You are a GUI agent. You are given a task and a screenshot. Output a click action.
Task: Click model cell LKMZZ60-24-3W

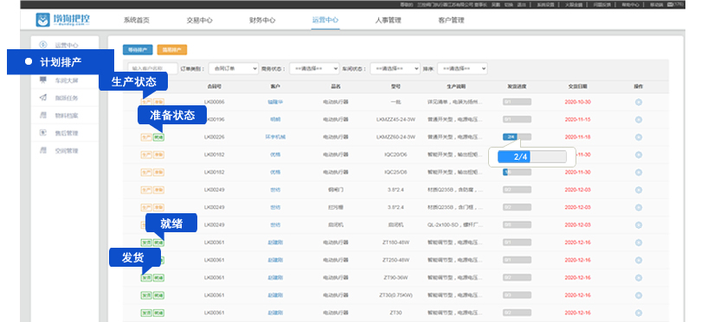[x=396, y=137]
